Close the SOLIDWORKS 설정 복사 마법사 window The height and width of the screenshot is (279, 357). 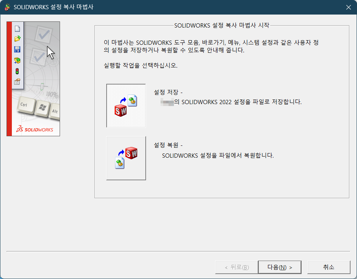348,7
